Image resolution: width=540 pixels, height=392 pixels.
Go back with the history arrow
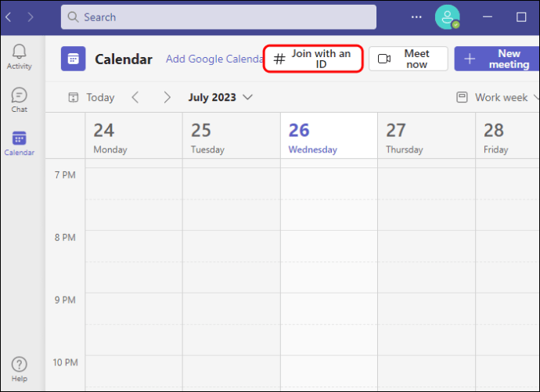point(9,16)
